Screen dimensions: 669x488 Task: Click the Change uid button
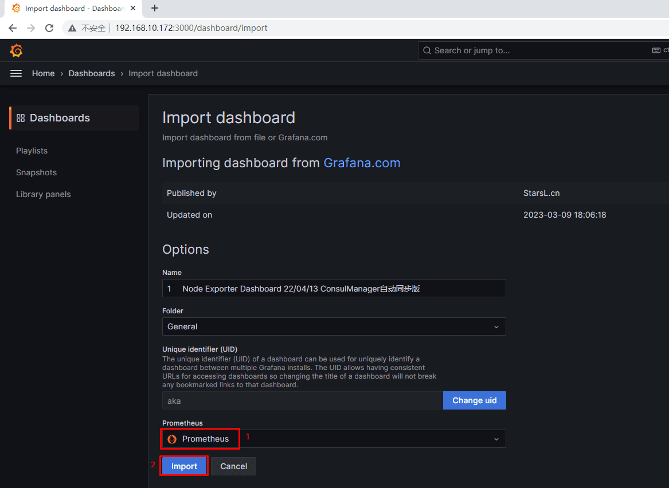(x=475, y=400)
